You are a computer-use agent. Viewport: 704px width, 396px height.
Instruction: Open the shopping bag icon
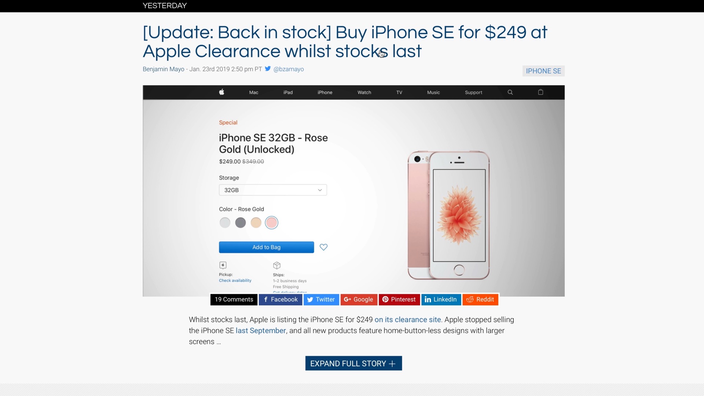540,92
